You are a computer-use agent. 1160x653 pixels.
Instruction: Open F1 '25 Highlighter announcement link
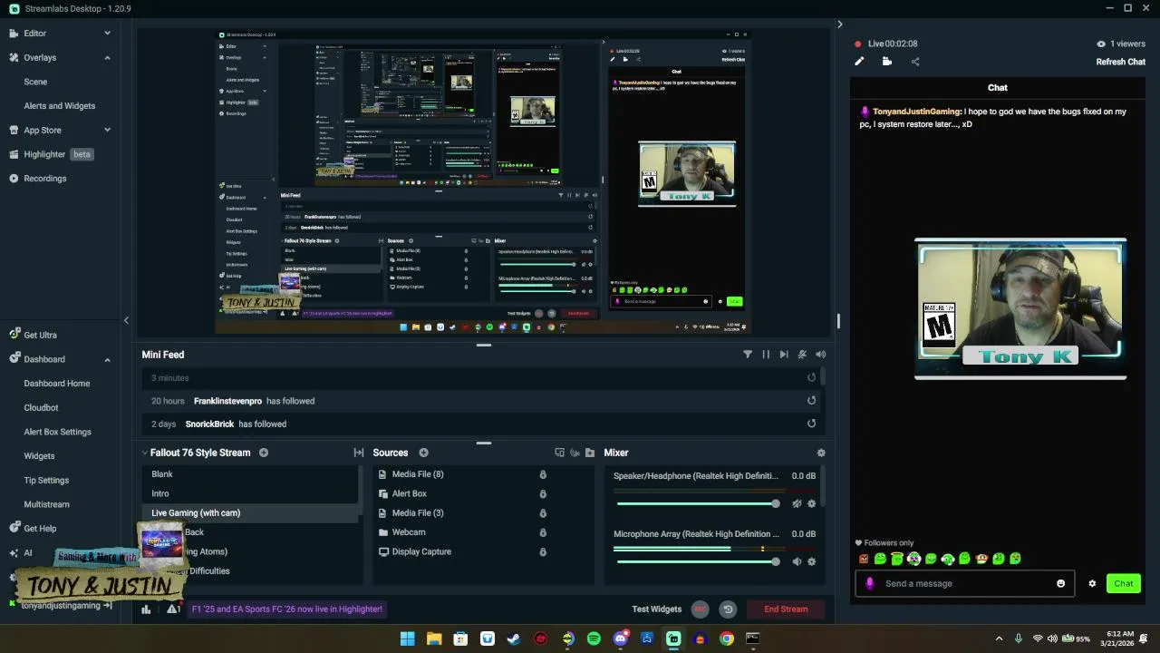tap(286, 609)
